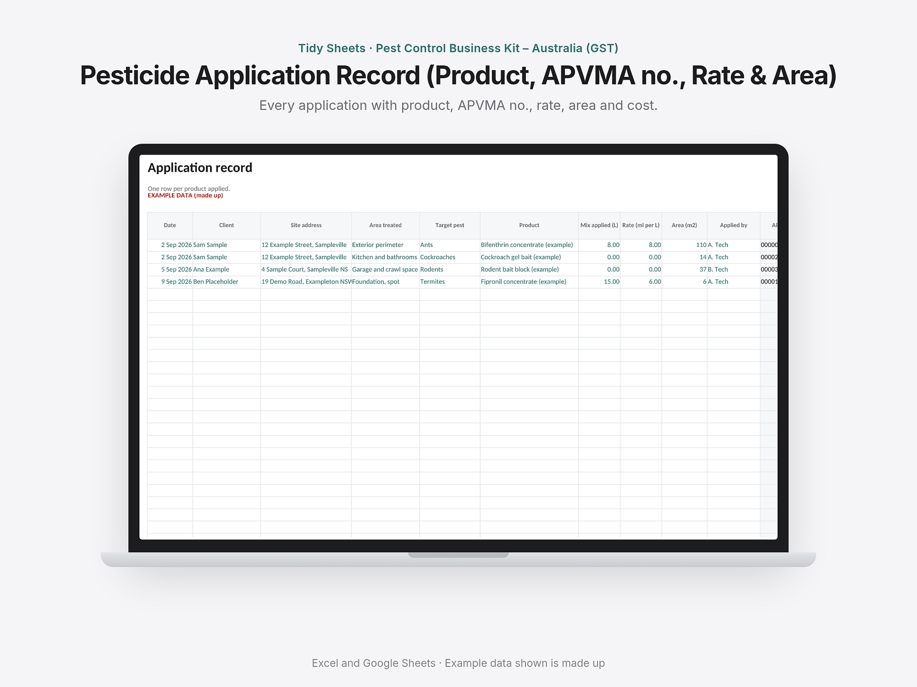Select the Rate (ml per L) header
This screenshot has width=917, height=687.
click(640, 225)
